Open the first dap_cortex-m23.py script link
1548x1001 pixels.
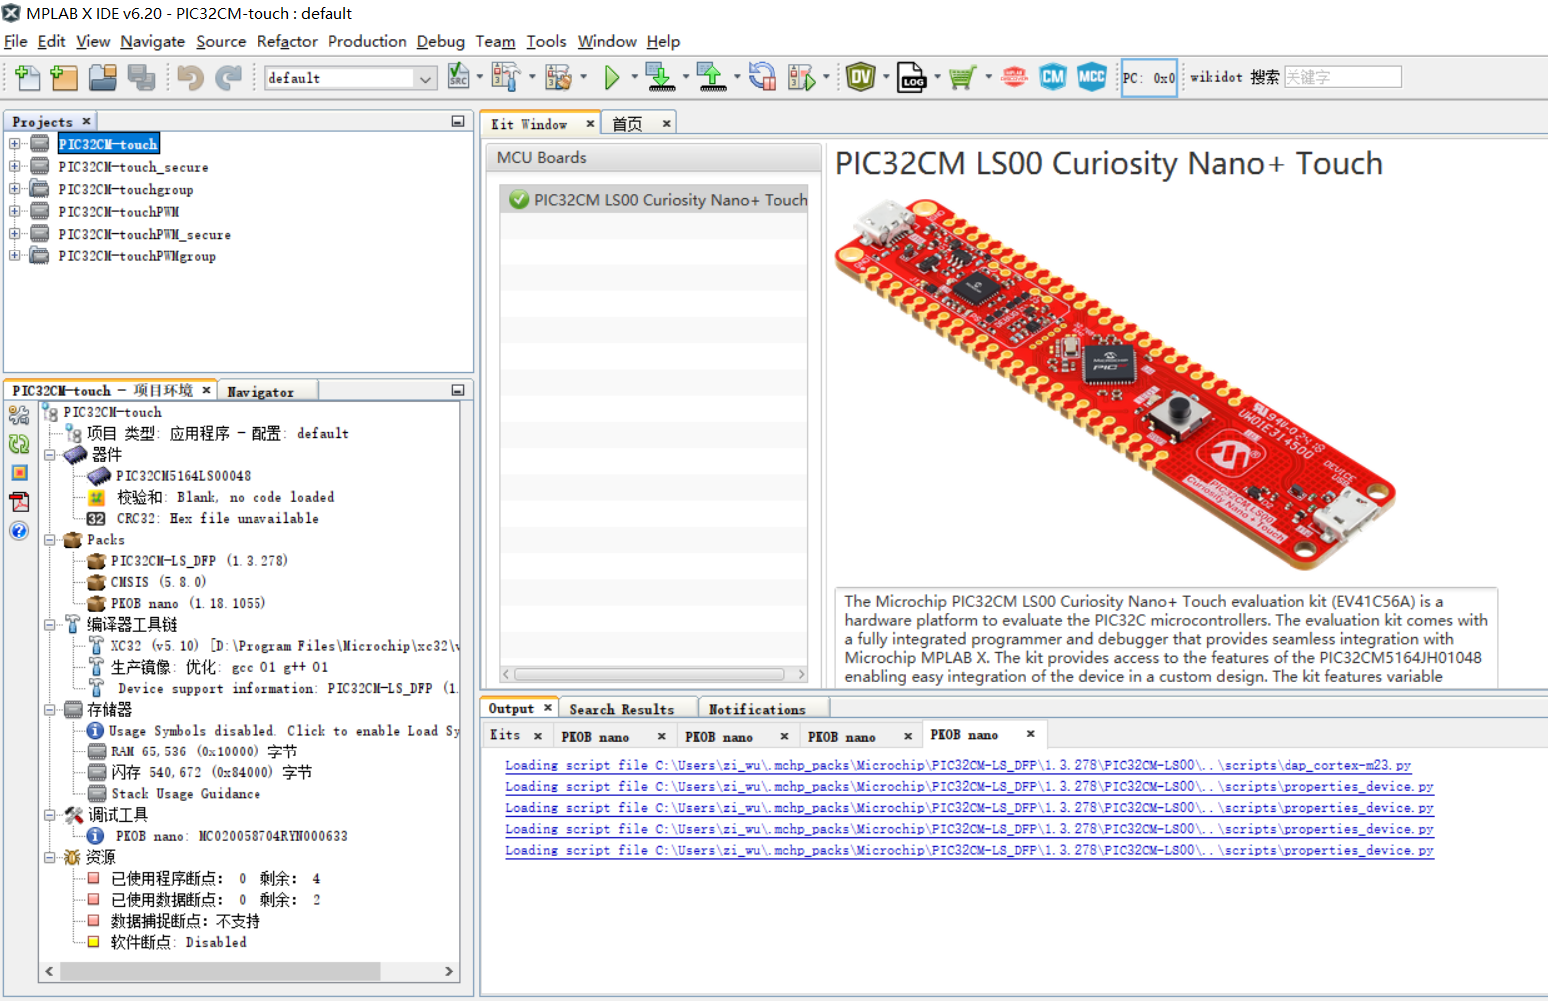tap(958, 765)
